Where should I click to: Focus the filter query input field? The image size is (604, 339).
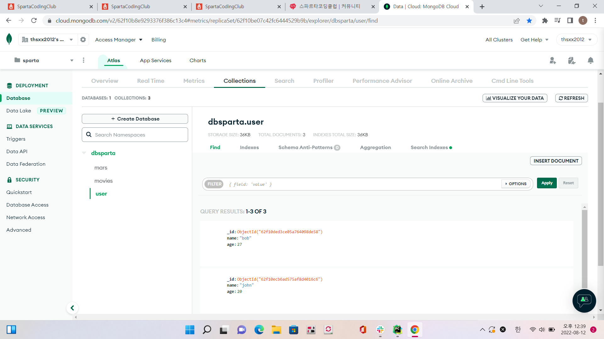[x=363, y=184]
